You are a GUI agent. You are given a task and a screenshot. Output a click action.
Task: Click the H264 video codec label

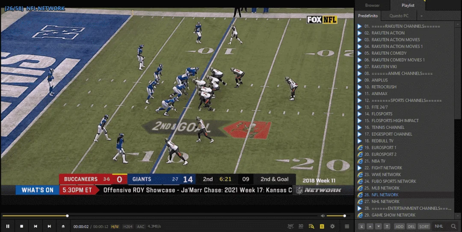tap(127, 226)
